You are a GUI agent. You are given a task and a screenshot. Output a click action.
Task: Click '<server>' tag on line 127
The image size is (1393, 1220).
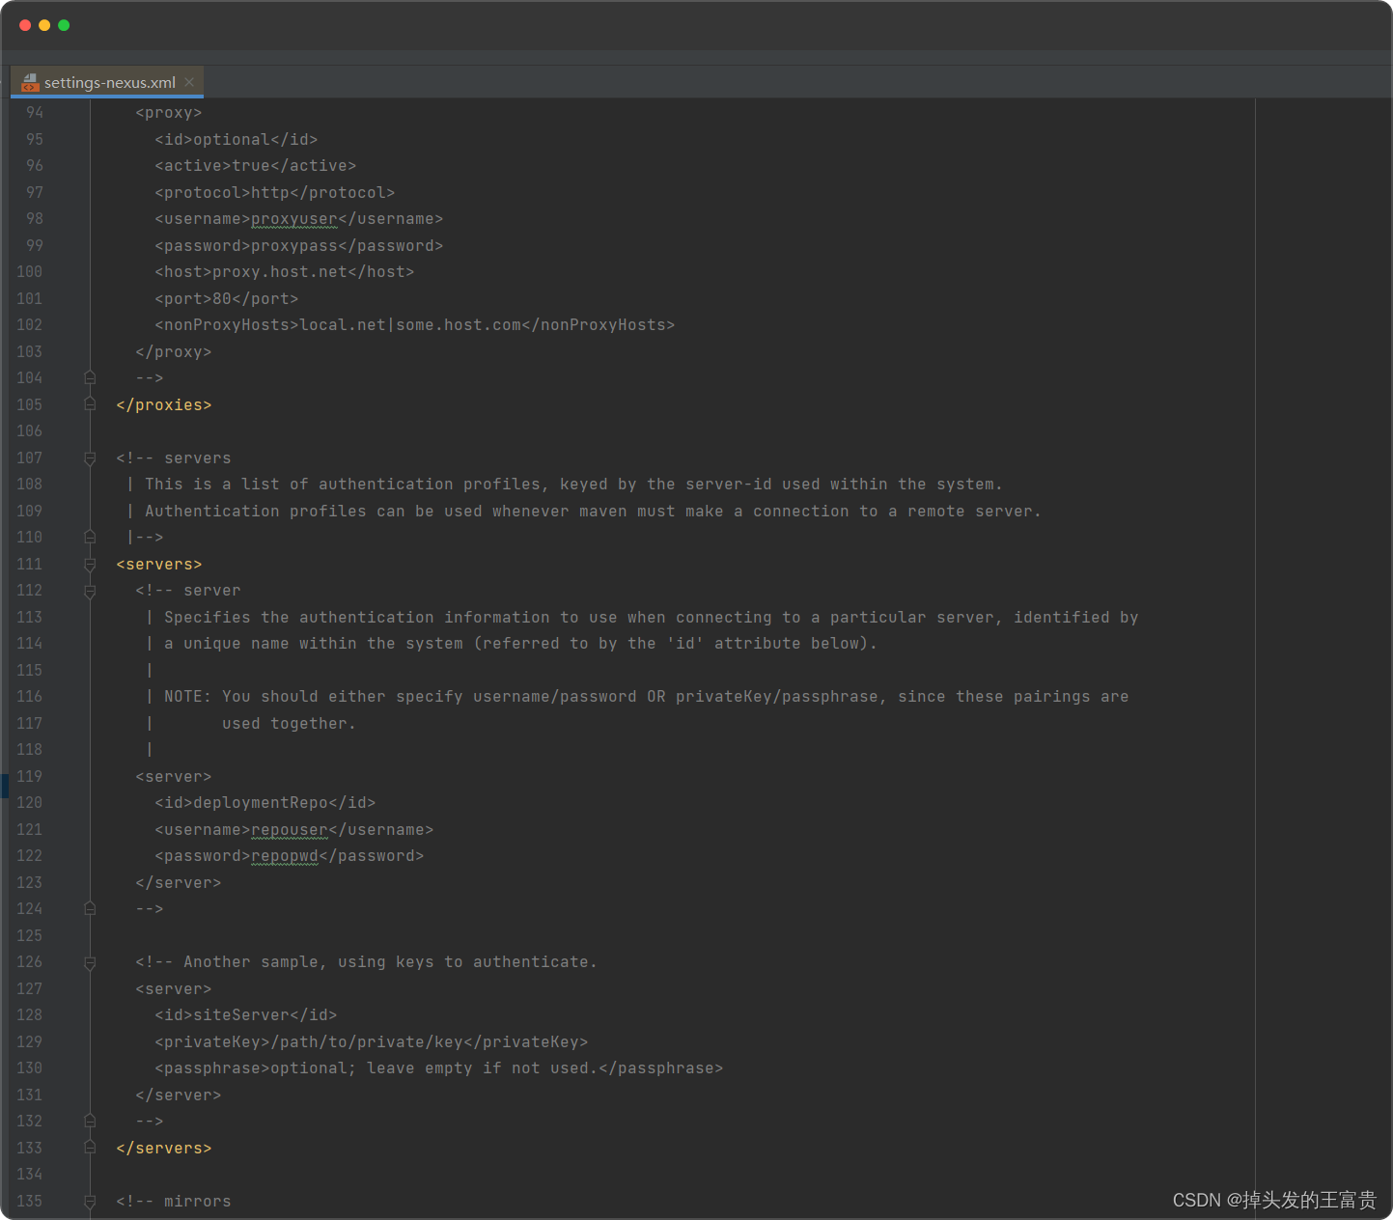click(x=174, y=988)
